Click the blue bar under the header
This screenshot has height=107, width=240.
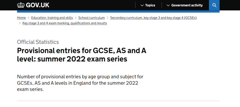click(x=118, y=11)
